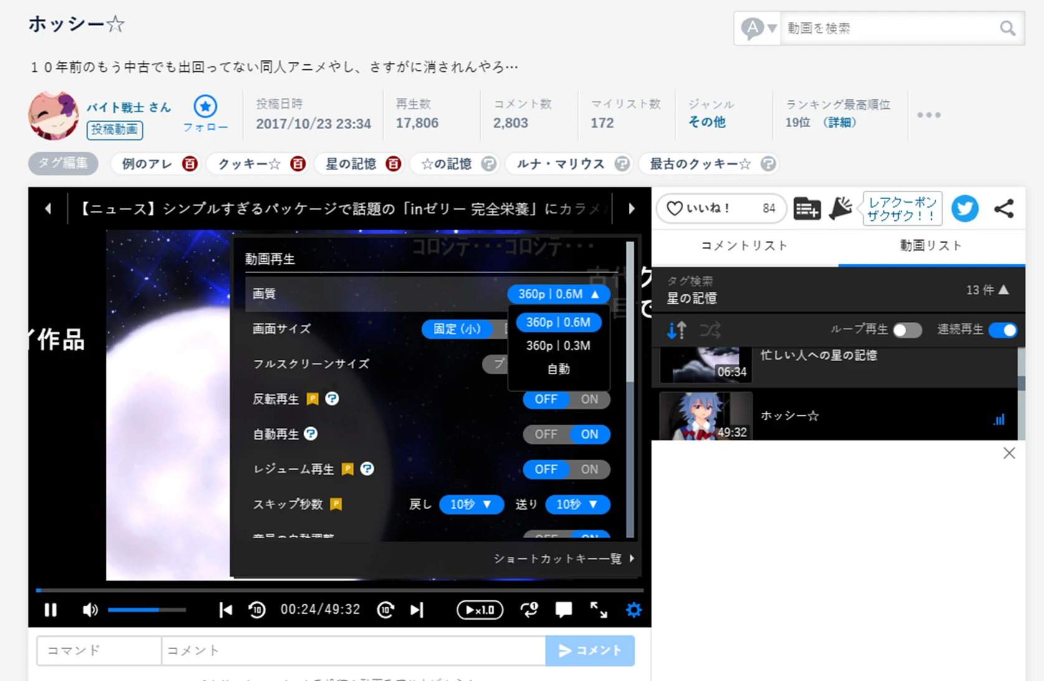Jump to next video button
Image resolution: width=1044 pixels, height=681 pixels.
pos(416,609)
